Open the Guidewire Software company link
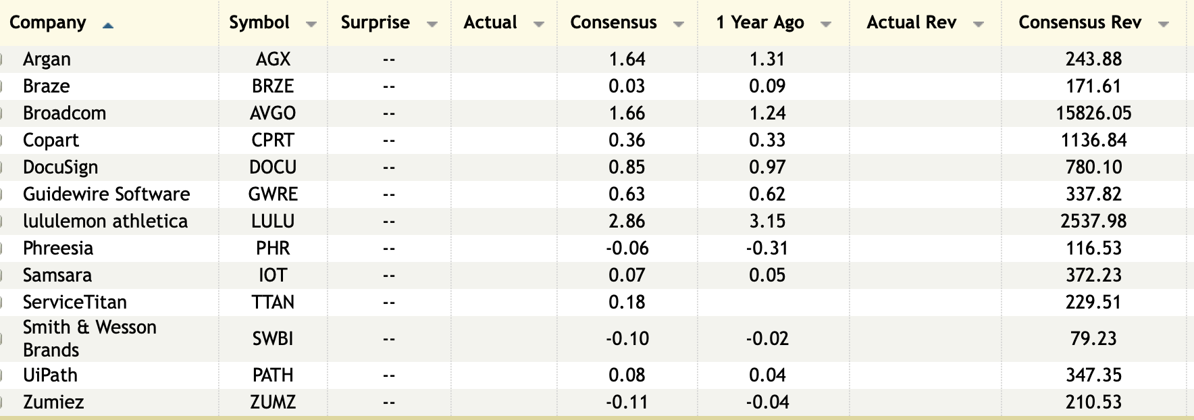1194x420 pixels. (x=106, y=194)
